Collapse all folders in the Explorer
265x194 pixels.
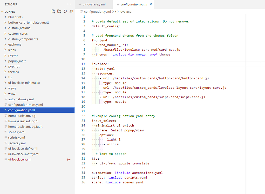pyautogui.click(x=71, y=11)
